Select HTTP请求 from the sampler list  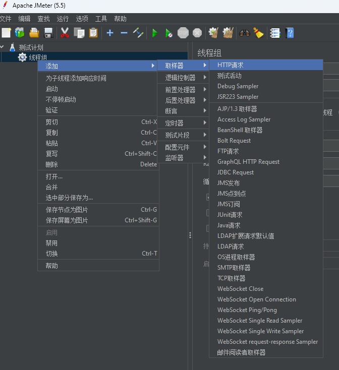(x=231, y=65)
